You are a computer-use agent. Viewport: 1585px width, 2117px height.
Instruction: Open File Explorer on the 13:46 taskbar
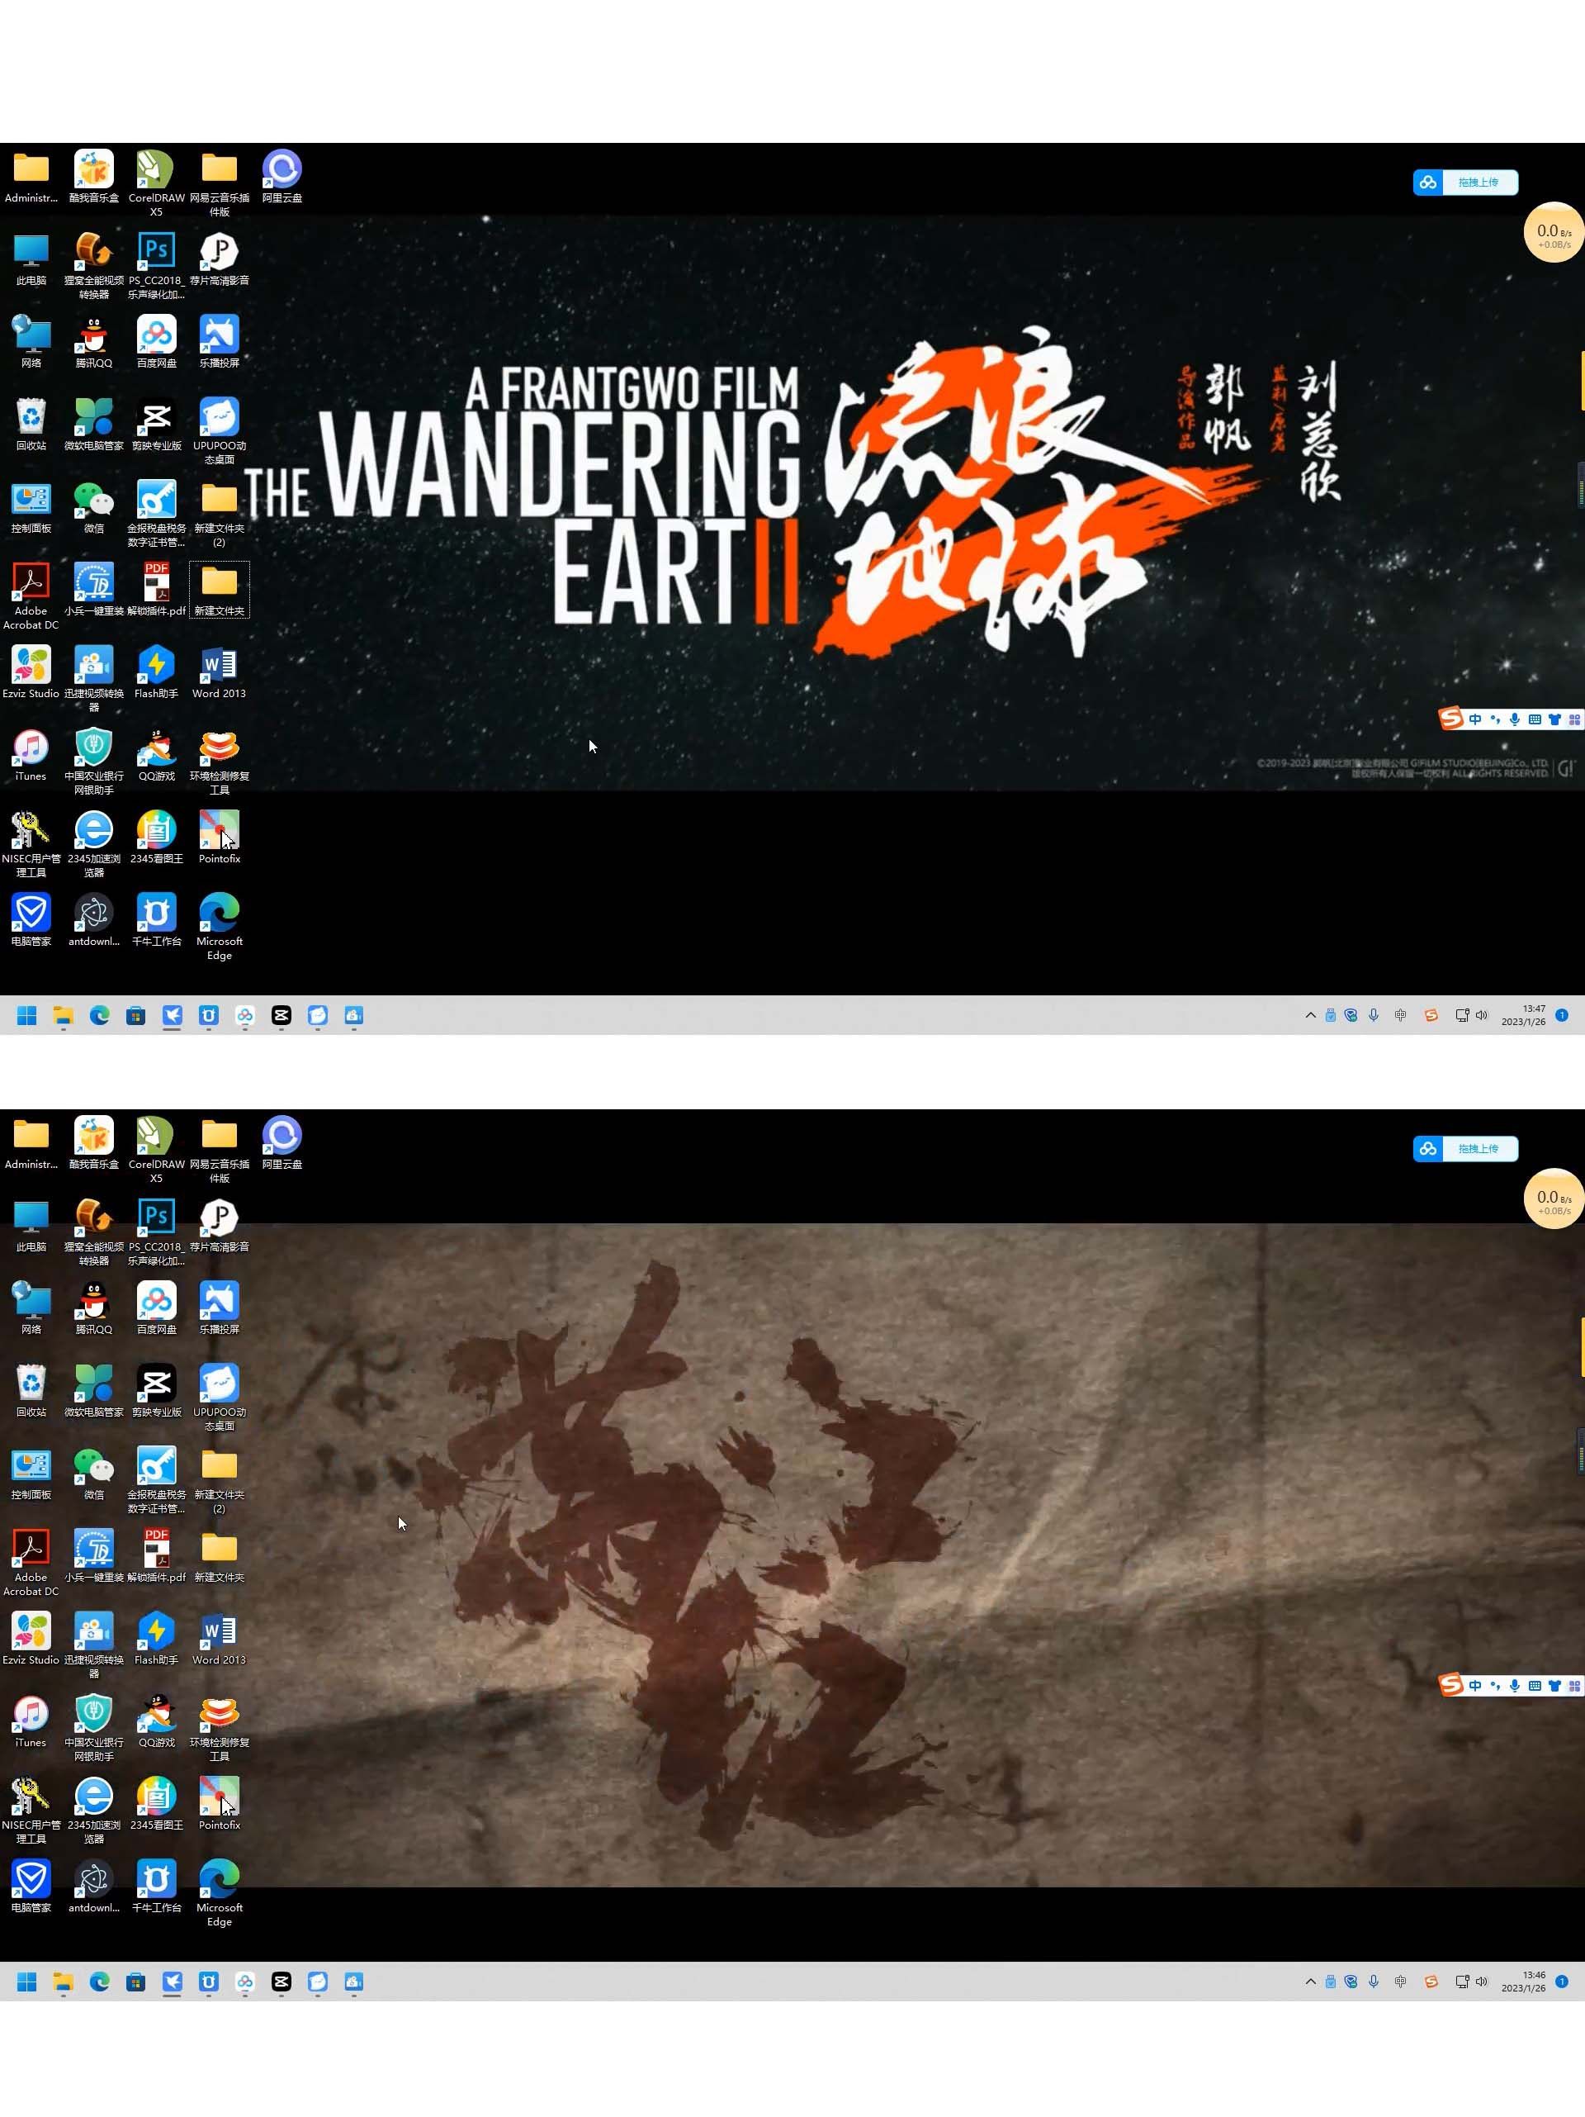click(63, 1982)
